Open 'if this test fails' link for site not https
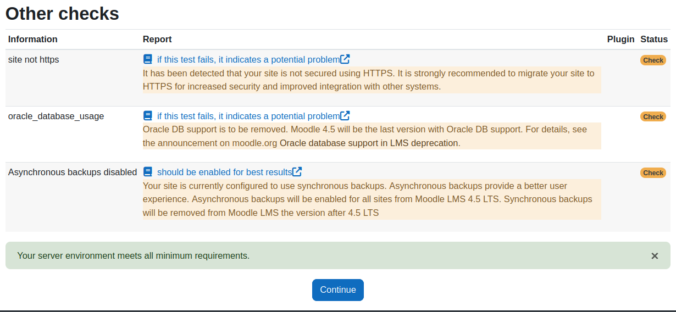This screenshot has width=676, height=312. tap(248, 59)
